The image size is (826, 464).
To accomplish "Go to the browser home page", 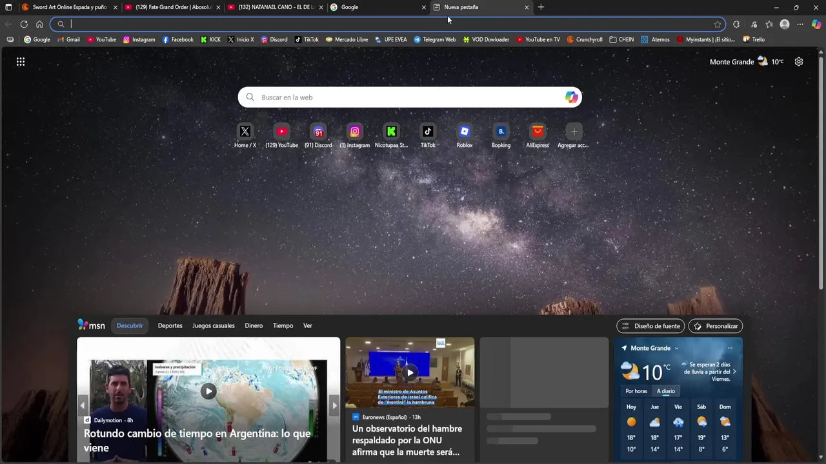I will point(39,24).
